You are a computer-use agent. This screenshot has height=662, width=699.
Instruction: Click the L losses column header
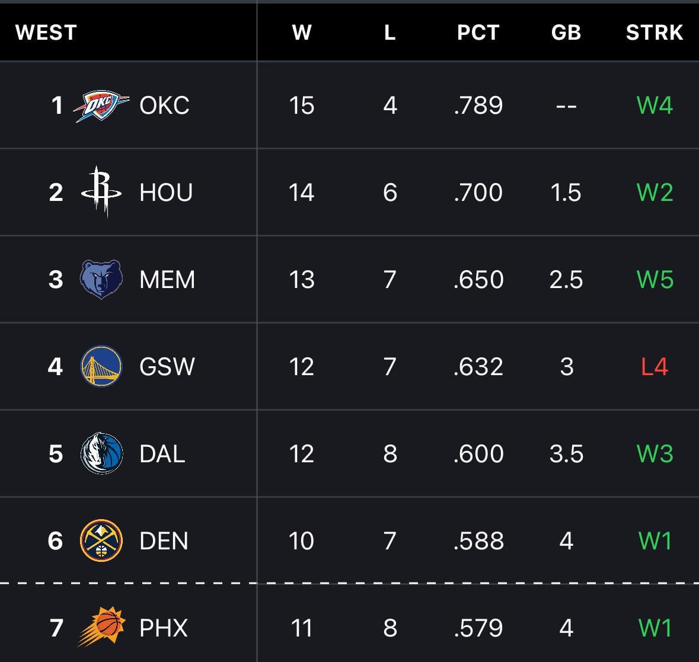390,33
